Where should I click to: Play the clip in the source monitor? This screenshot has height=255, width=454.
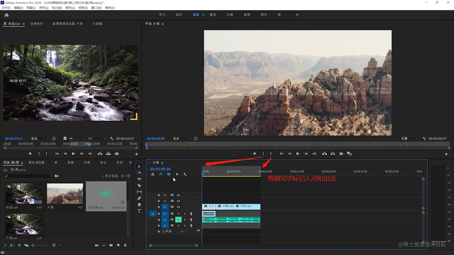point(74,154)
